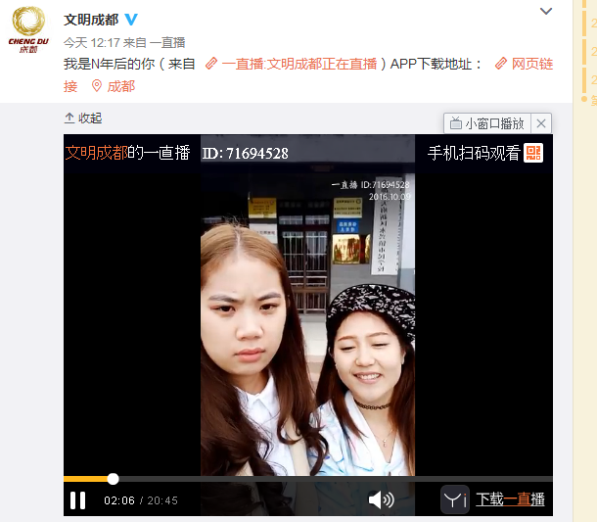The image size is (597, 522).
Task: Click the 文明成都 profile avatar
Action: (x=28, y=29)
